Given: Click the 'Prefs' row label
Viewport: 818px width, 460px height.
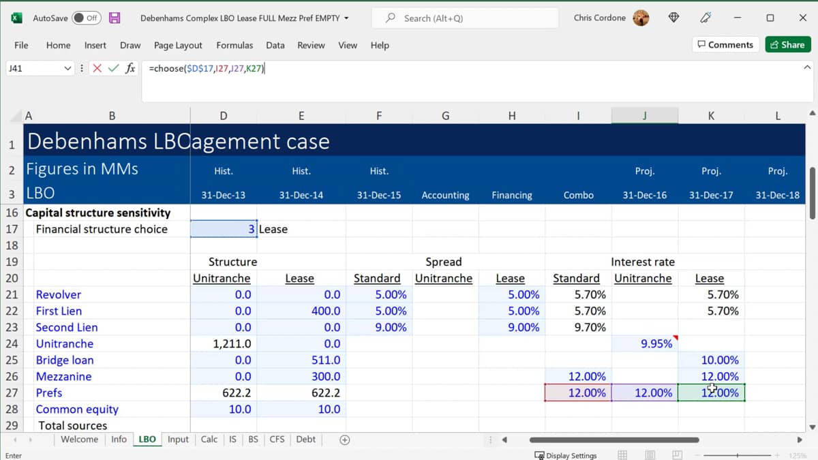Looking at the screenshot, I should tap(49, 393).
